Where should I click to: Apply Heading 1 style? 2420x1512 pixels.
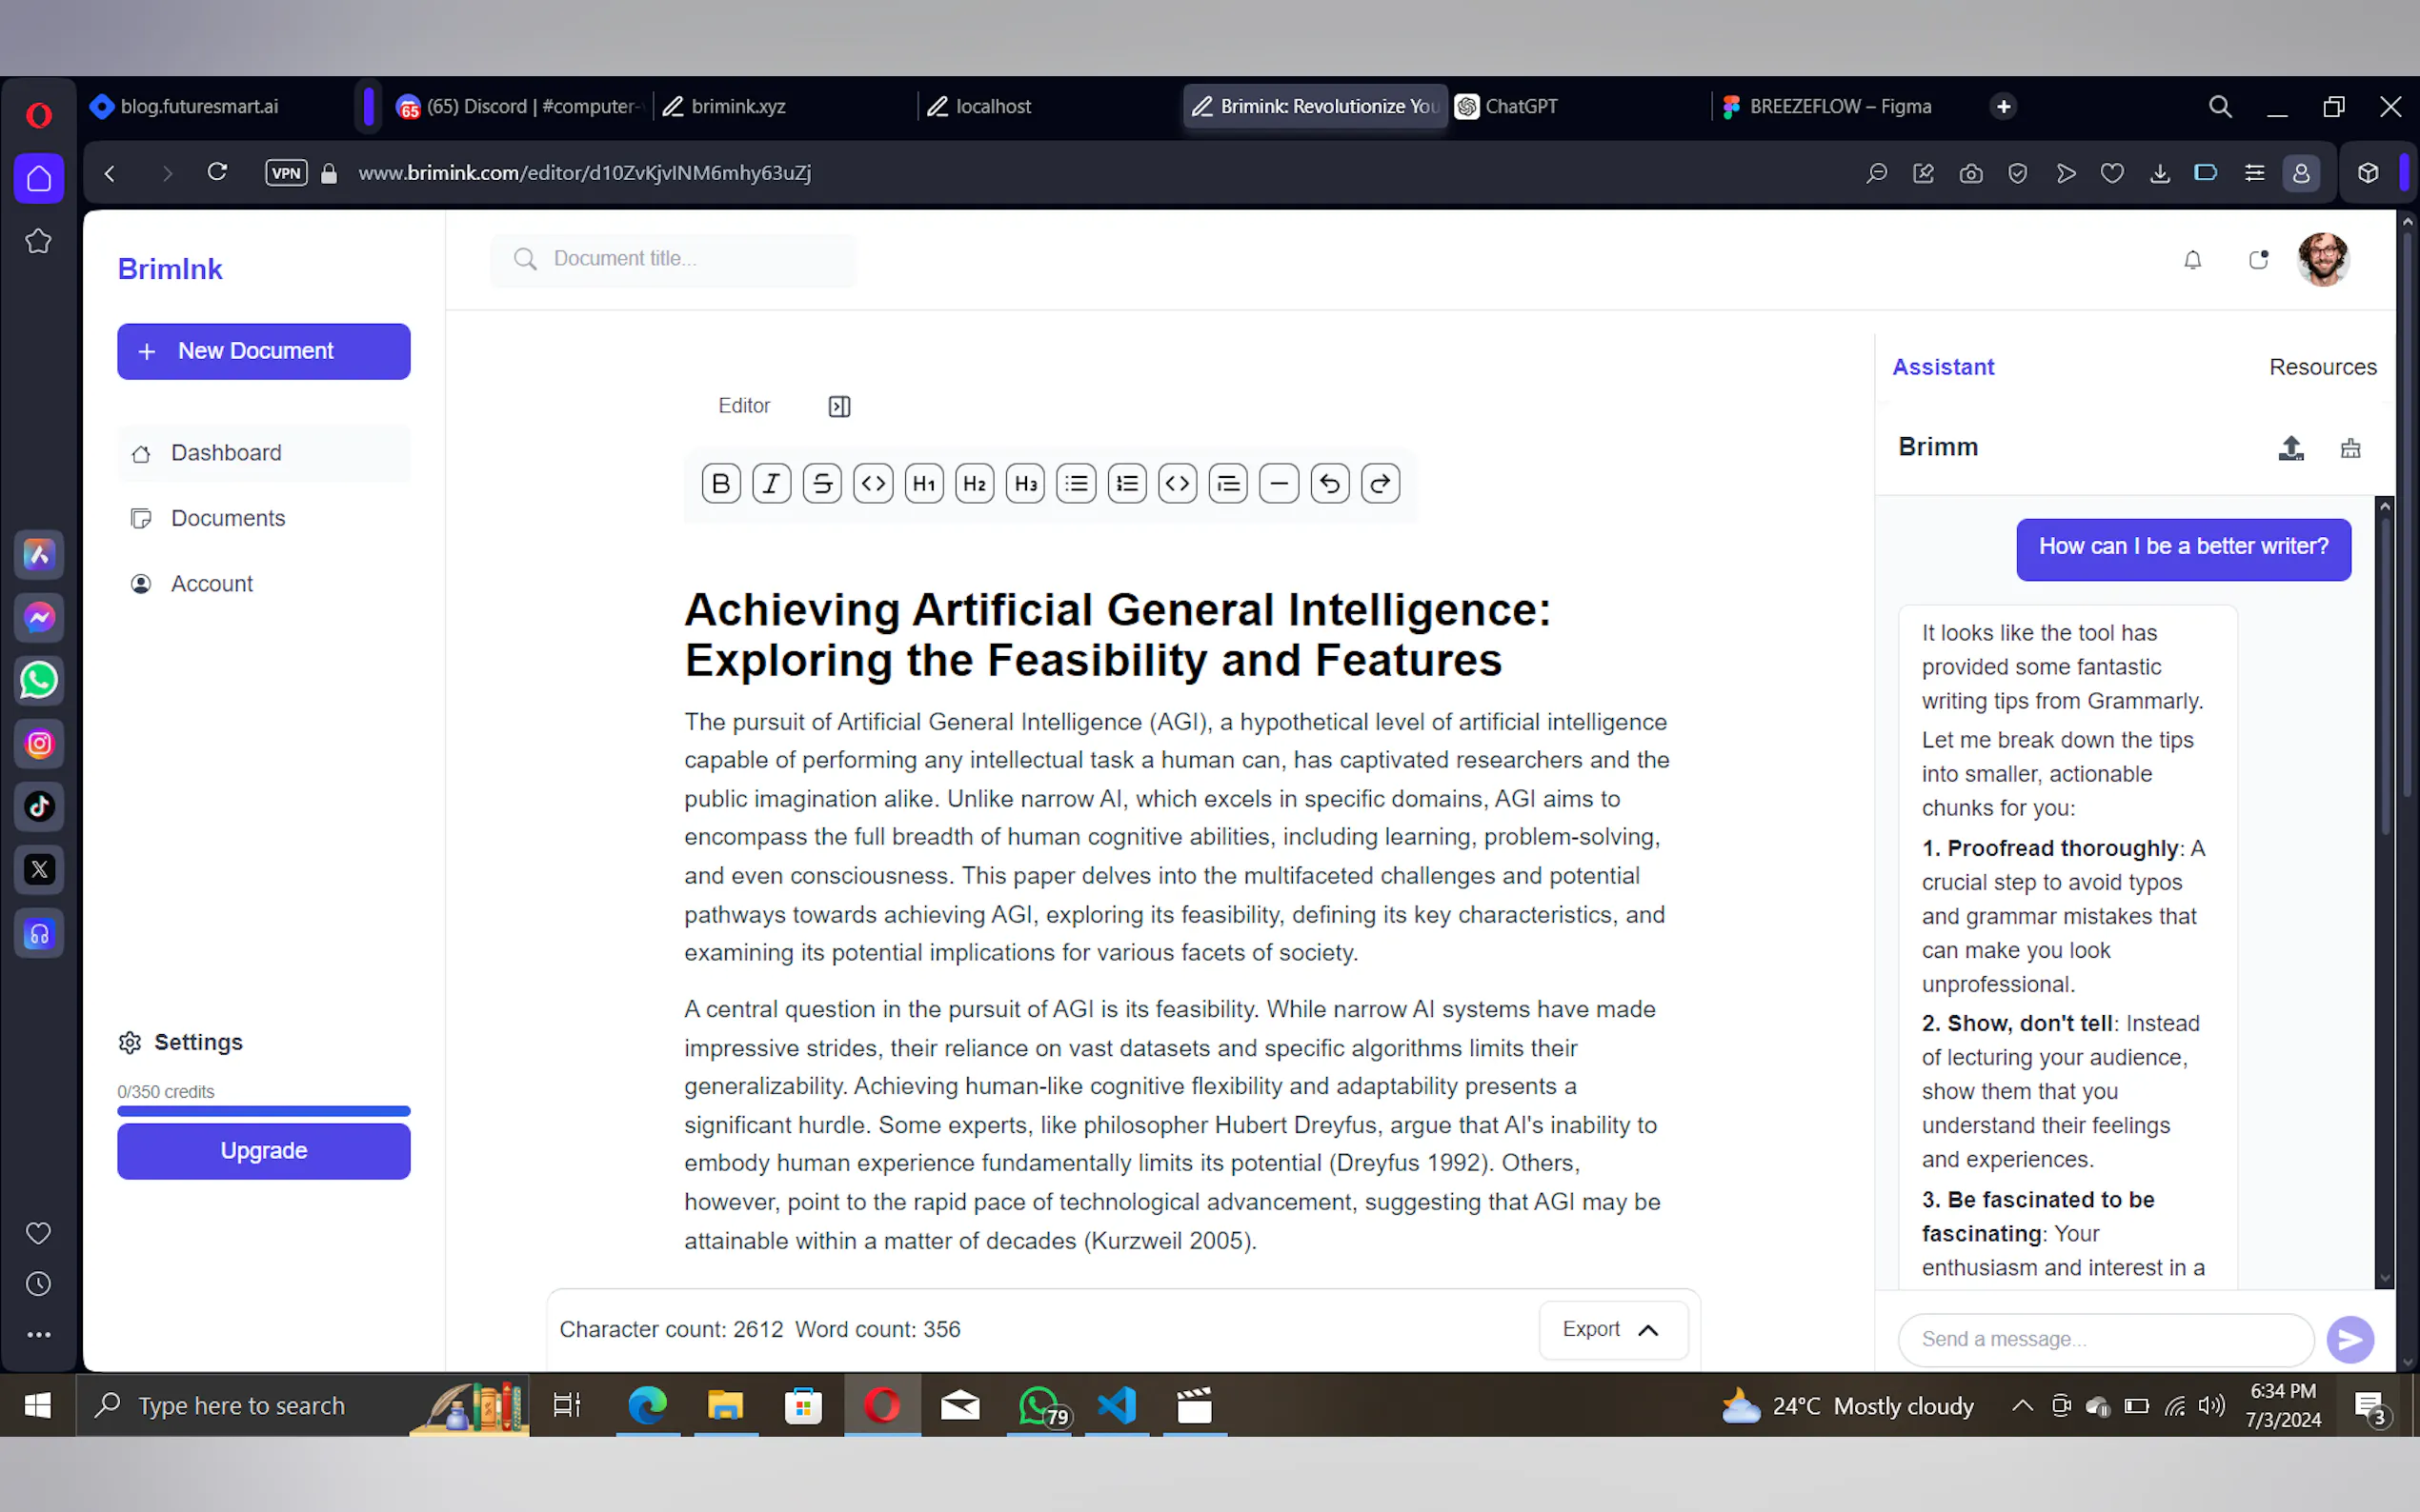(923, 484)
